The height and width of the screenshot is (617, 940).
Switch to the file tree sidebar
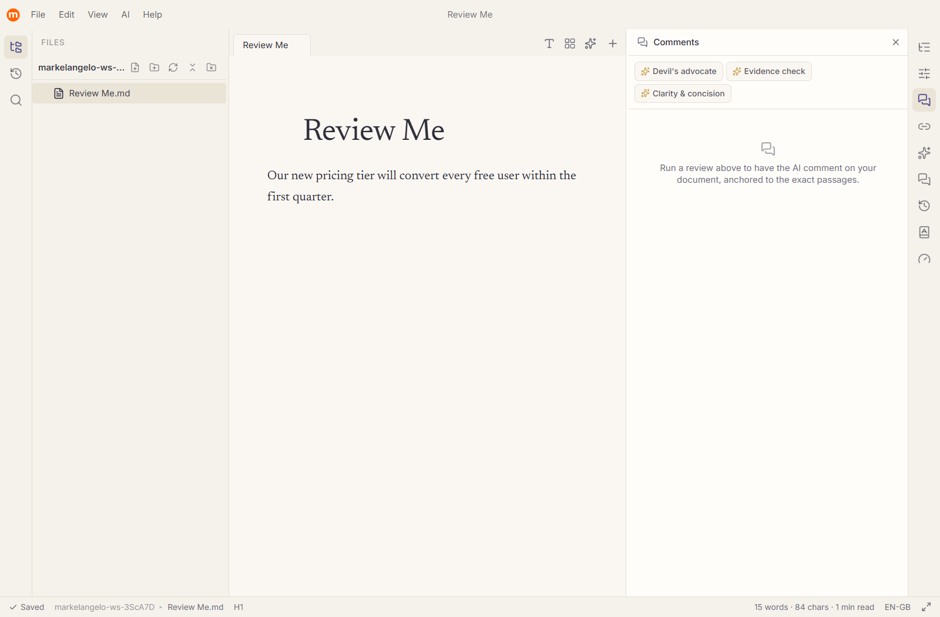pyautogui.click(x=16, y=47)
